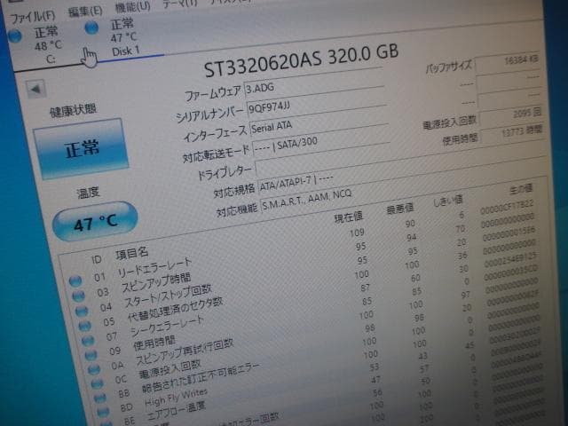Click the buffer size field 16384 KB

coord(507,61)
